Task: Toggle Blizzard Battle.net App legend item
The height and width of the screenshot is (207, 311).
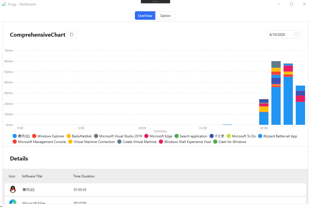Action: [277, 136]
